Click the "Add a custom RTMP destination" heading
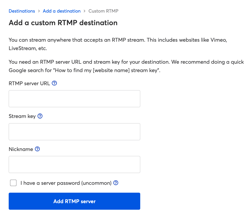The image size is (251, 216). (x=63, y=23)
